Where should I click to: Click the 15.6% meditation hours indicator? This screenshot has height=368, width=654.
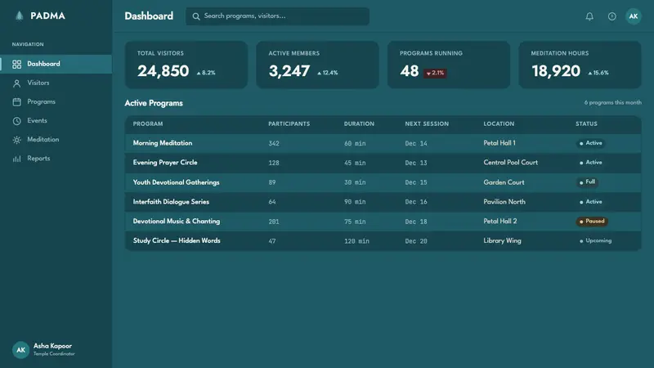coord(598,73)
